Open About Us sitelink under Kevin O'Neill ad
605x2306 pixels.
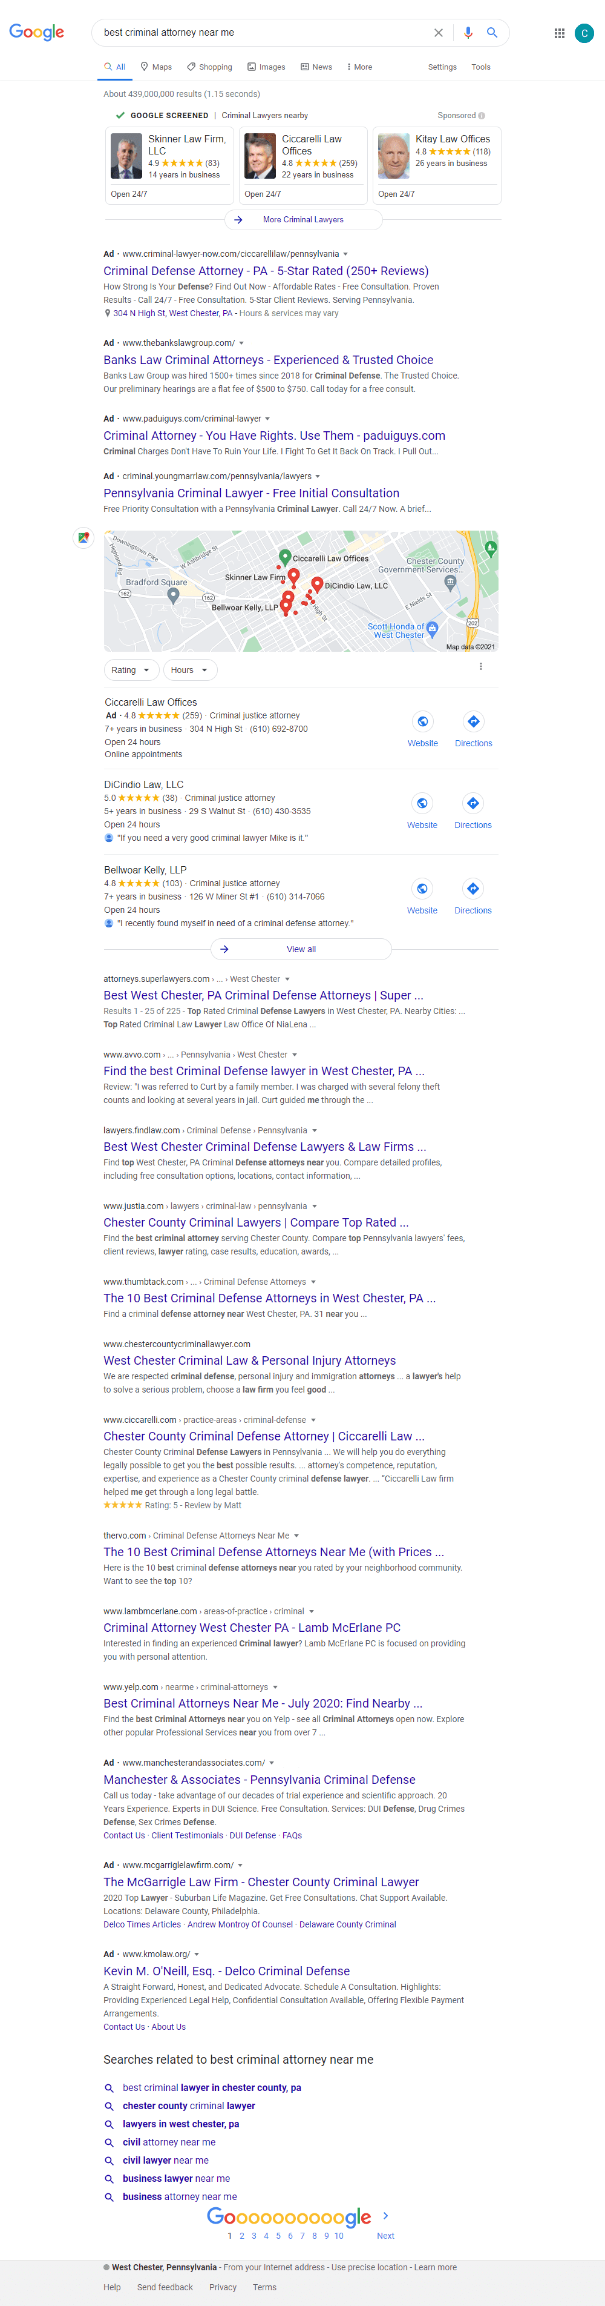coord(169,2027)
